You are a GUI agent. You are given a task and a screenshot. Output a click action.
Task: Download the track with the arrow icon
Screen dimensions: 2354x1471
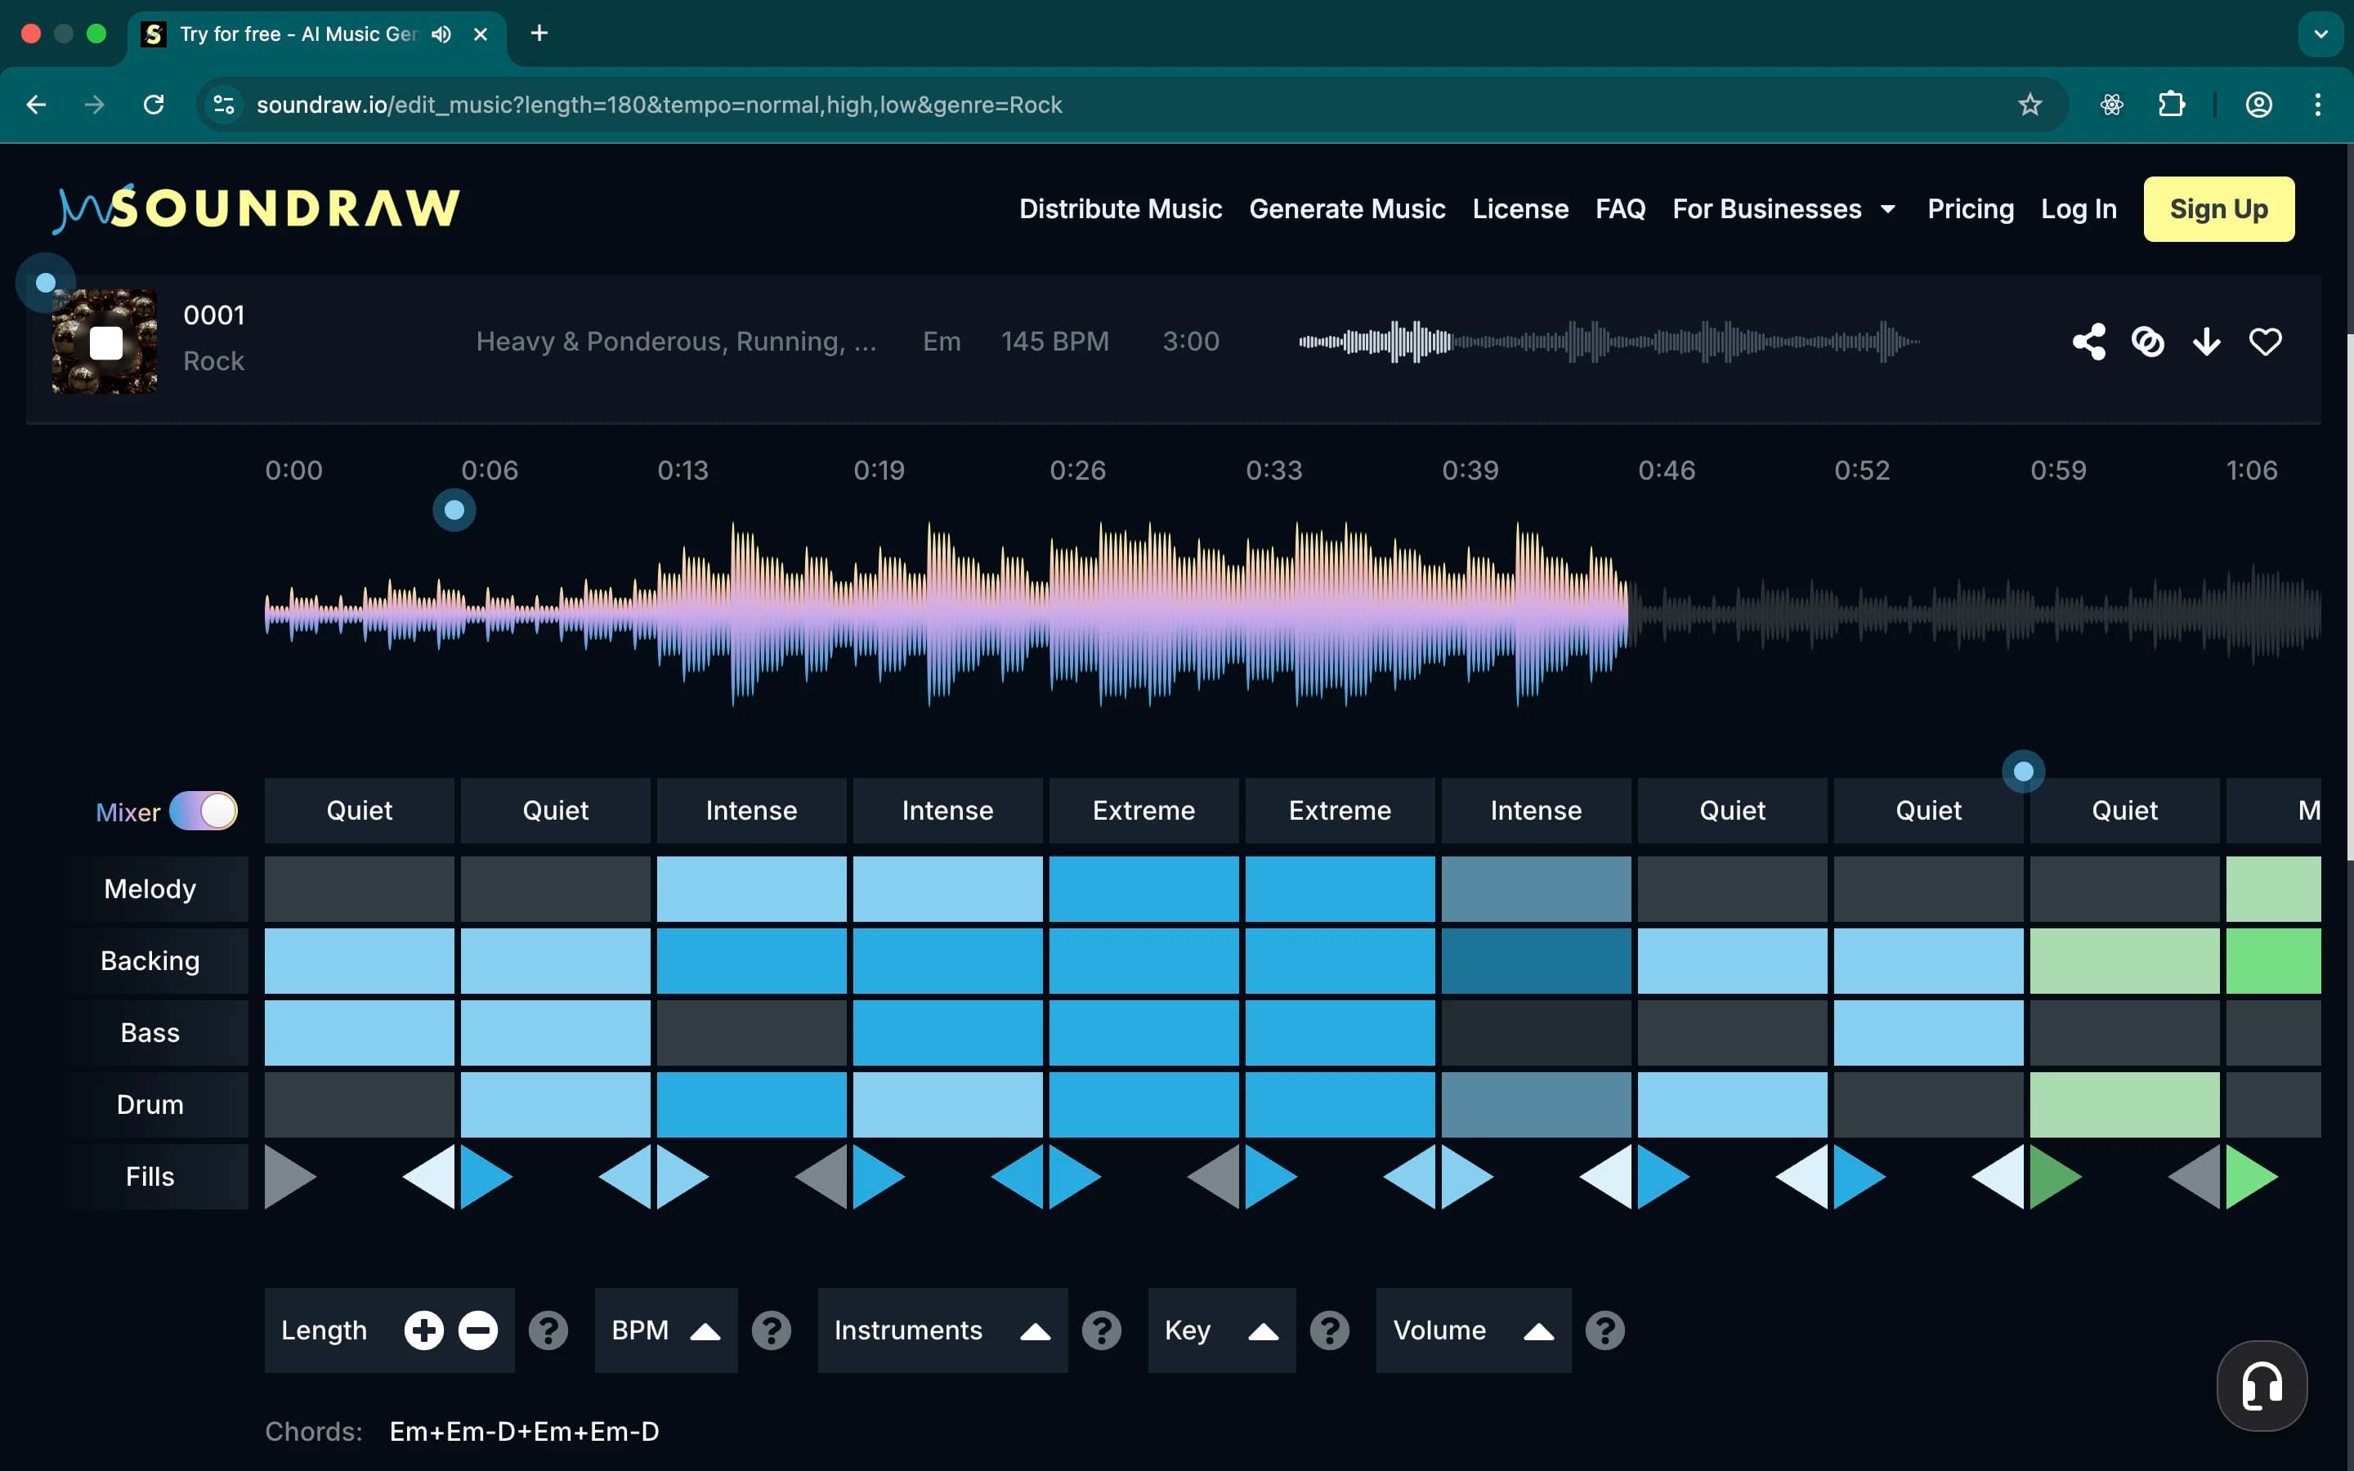point(2206,342)
